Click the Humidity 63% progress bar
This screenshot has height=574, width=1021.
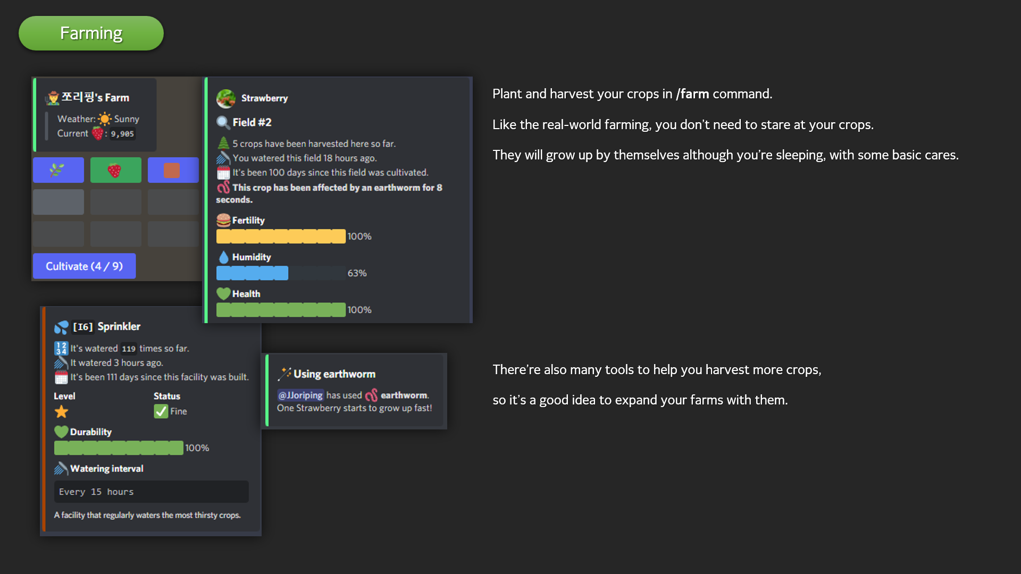pos(281,273)
